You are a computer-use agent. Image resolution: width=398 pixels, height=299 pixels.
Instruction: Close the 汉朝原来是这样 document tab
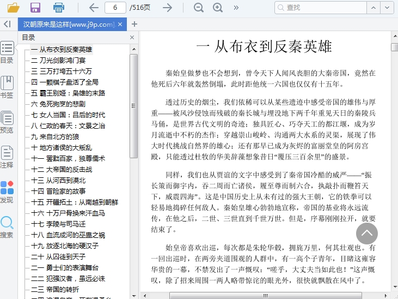point(120,24)
